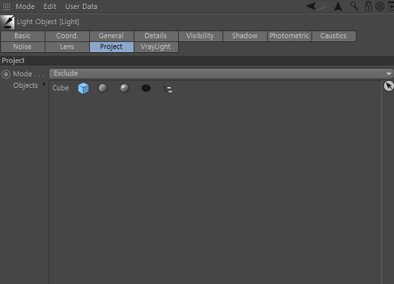Toggle the Mode parameter animation circle
This screenshot has width=394, height=284.
click(x=6, y=74)
